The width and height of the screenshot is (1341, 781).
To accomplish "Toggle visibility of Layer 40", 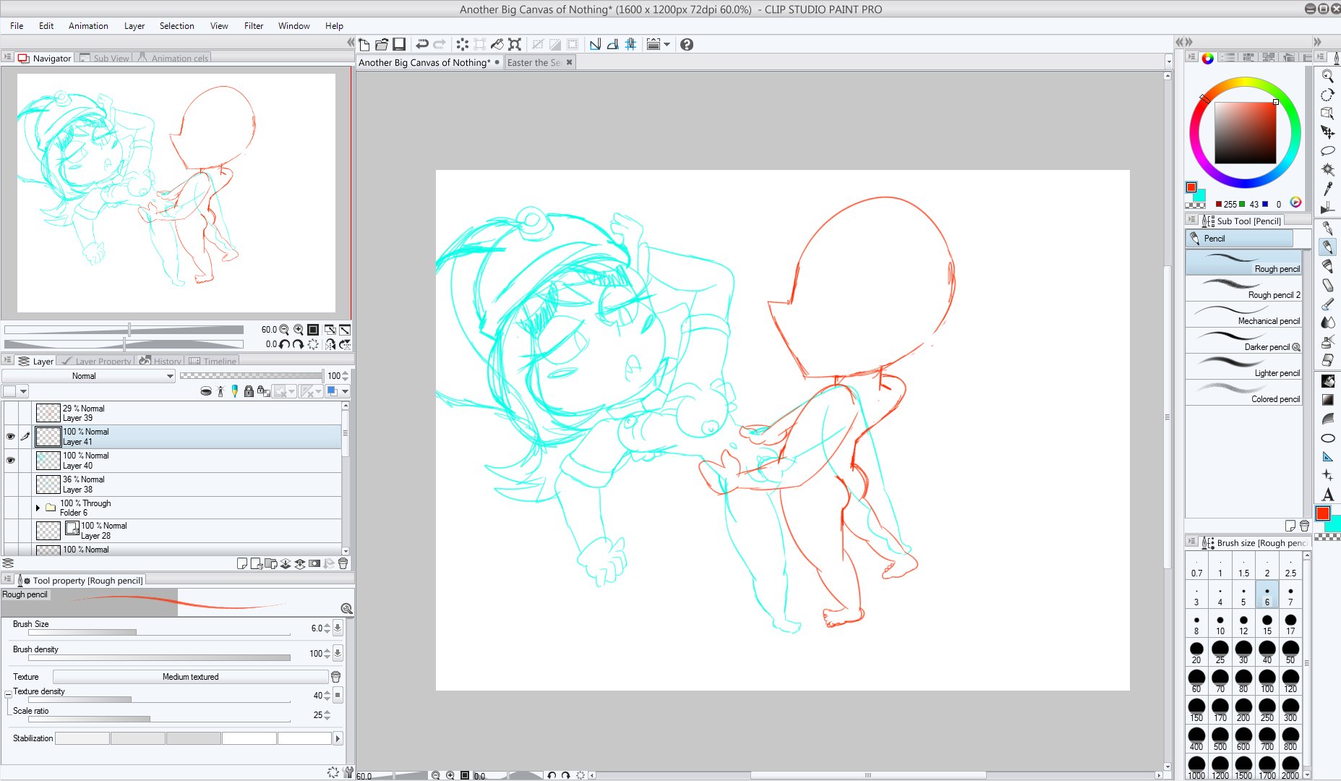I will [x=10, y=461].
